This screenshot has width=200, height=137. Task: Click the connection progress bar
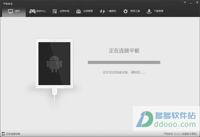[124, 63]
